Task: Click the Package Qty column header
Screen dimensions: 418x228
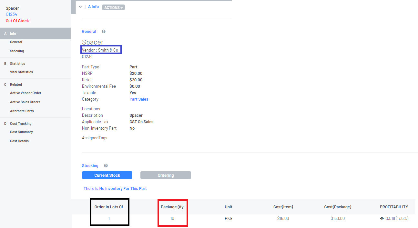Action: (172, 207)
